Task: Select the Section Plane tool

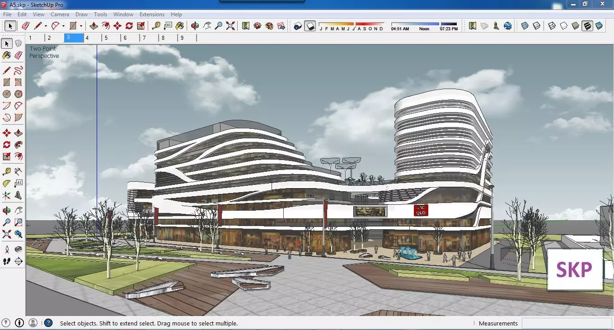Action: (19, 261)
